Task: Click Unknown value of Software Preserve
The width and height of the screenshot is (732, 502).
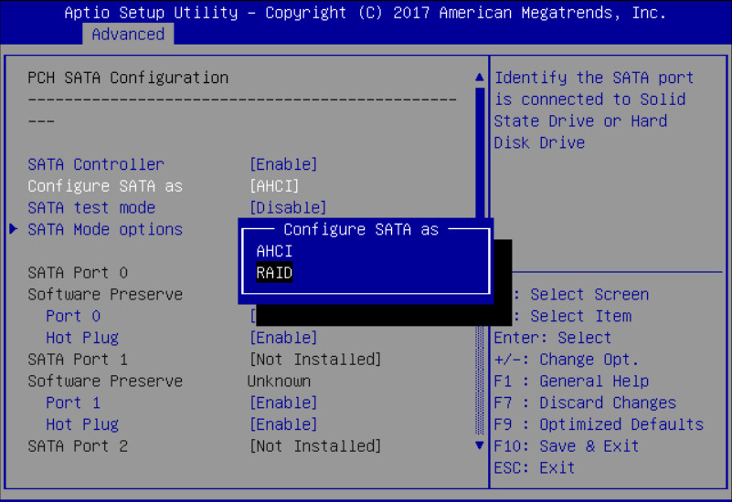Action: pyautogui.click(x=279, y=382)
